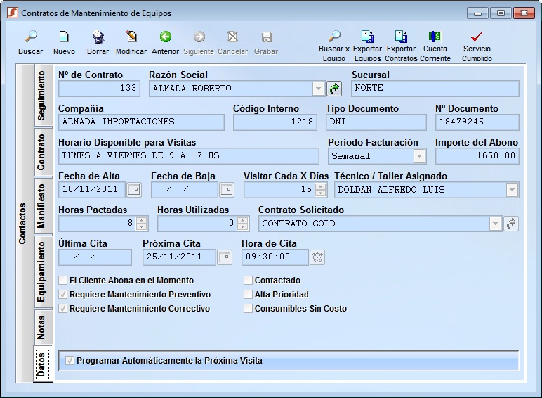The height and width of the screenshot is (398, 542).
Task: Switch to the Seguimiento tab
Action: pyautogui.click(x=41, y=96)
